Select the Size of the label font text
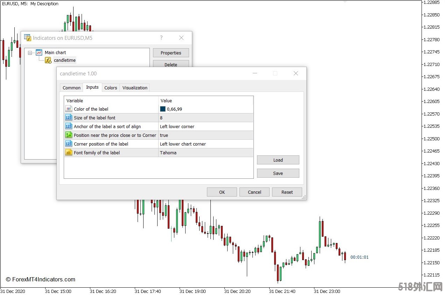Viewport: 445px width, 295px height. pyautogui.click(x=95, y=118)
